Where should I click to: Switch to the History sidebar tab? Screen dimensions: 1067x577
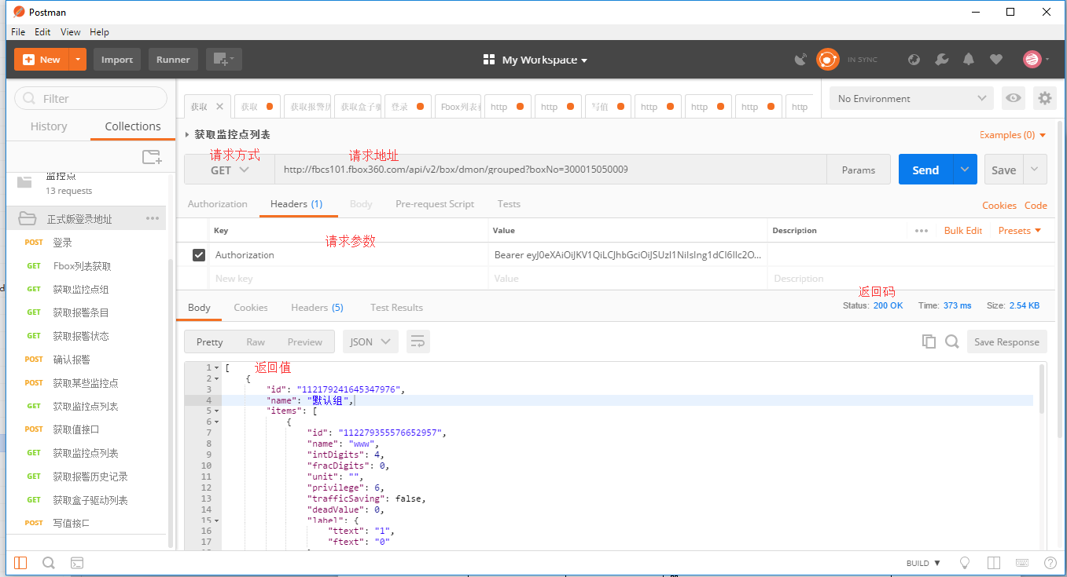(x=49, y=126)
